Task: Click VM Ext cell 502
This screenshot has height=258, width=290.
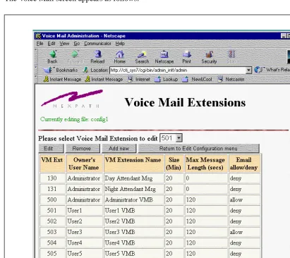Action: tap(52, 221)
